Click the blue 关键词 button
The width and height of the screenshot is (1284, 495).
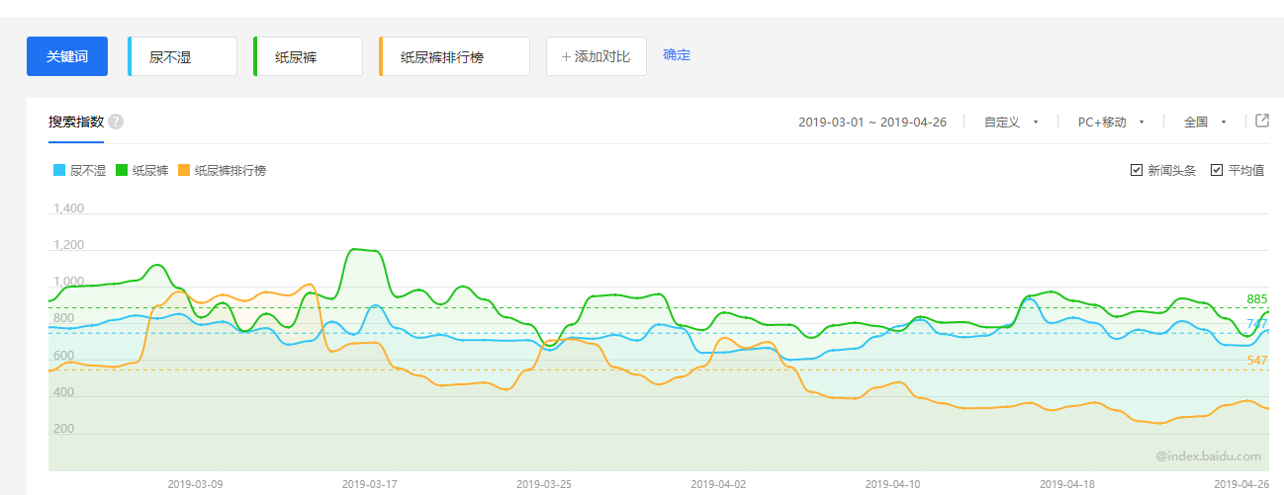pos(67,56)
